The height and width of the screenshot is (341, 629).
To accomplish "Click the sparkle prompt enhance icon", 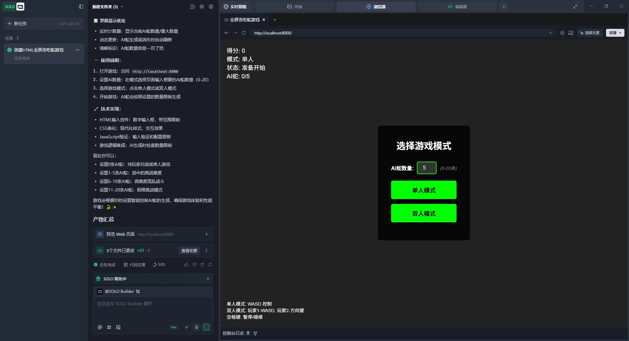I will click(187, 327).
